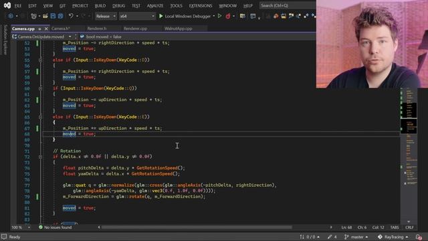Click the green No issues found checkmark
428x241 pixels.
click(x=41, y=227)
